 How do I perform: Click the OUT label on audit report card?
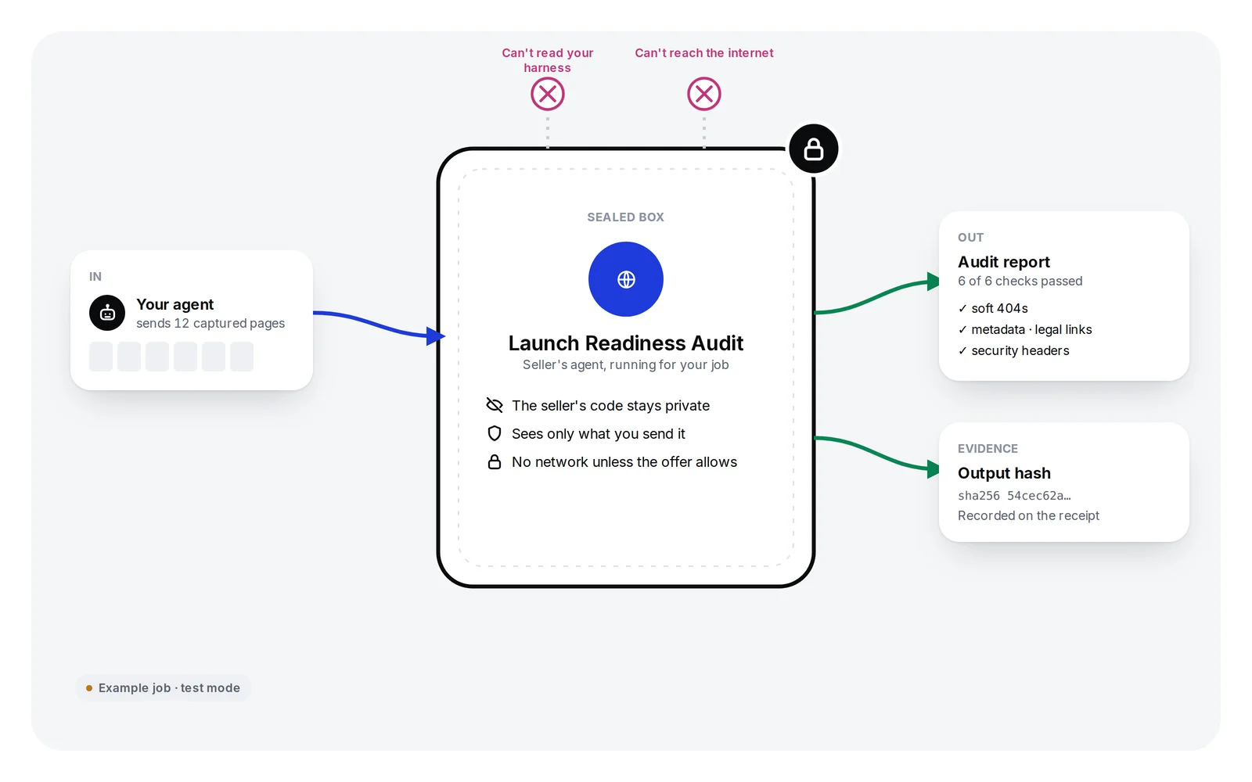pos(970,238)
